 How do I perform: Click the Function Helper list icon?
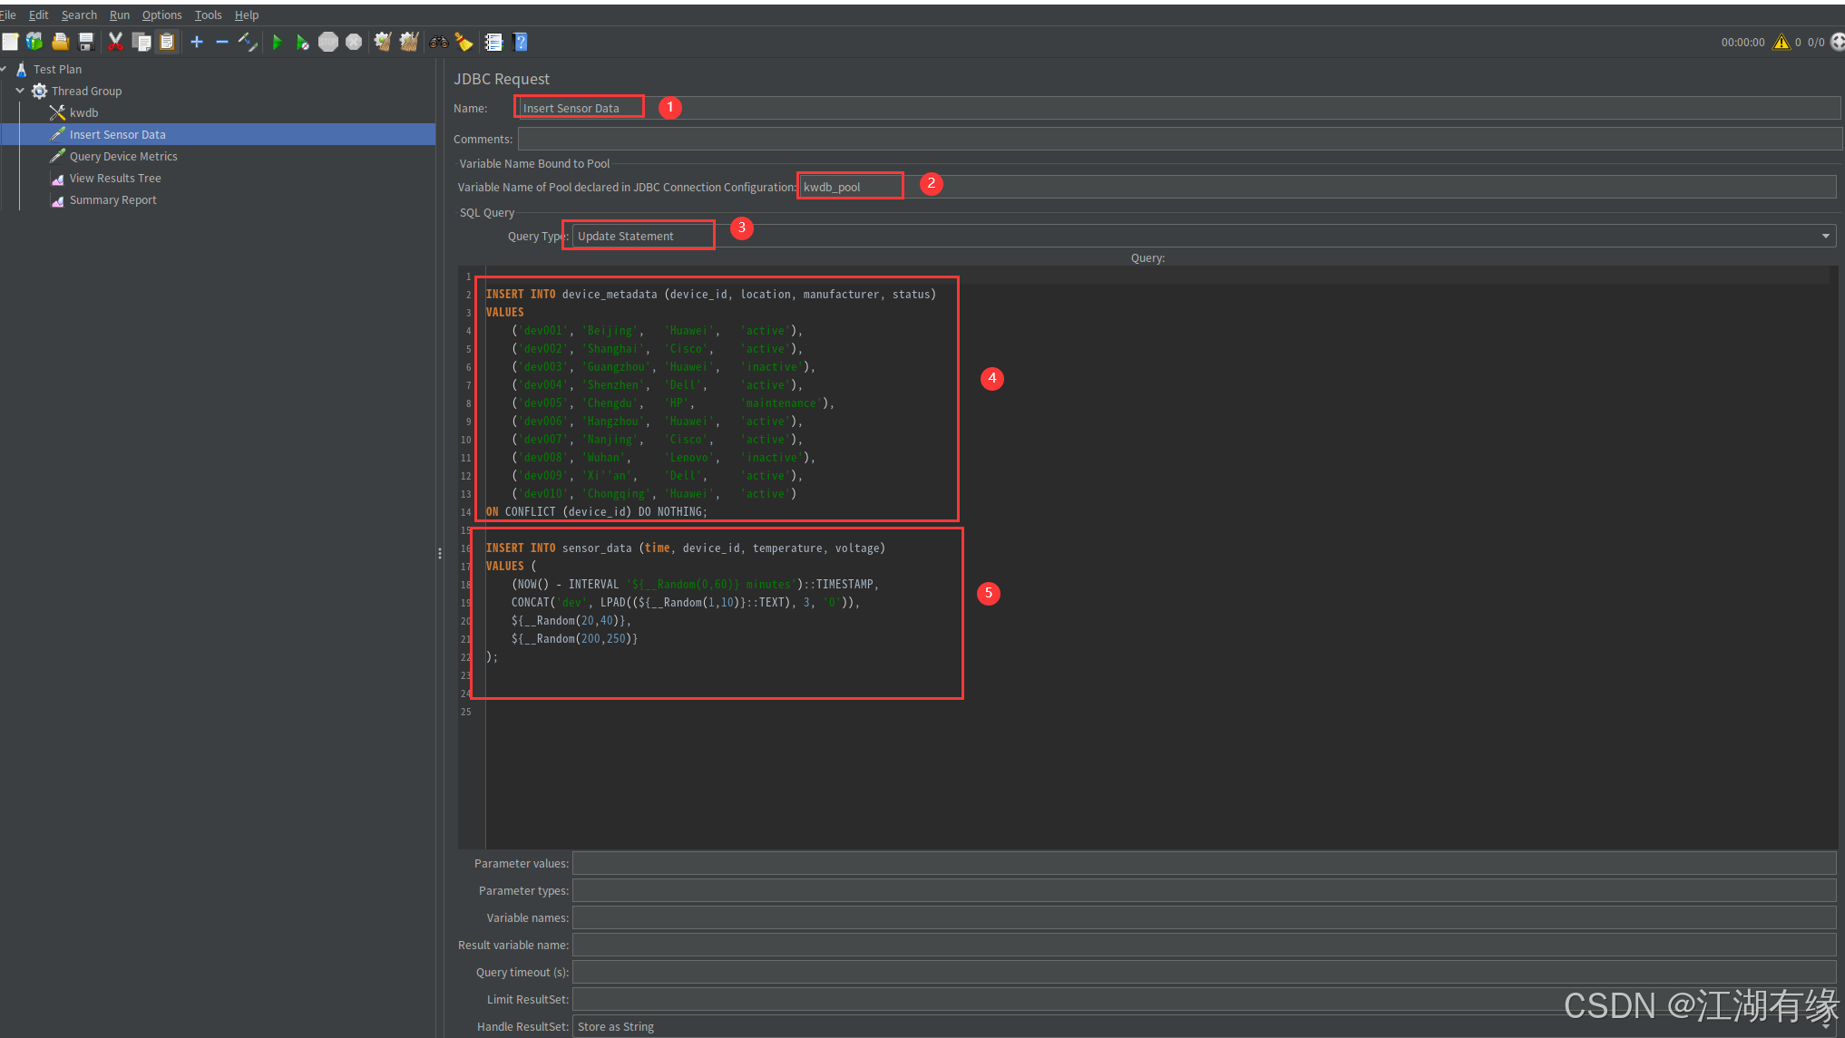(x=493, y=42)
